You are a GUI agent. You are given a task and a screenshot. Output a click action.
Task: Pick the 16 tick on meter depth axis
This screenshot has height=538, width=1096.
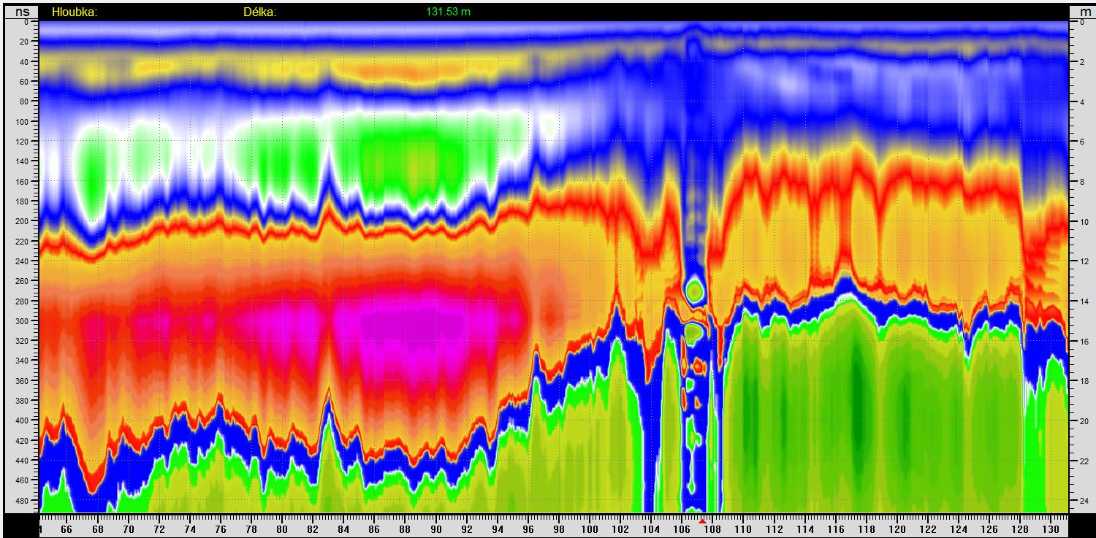point(1084,341)
